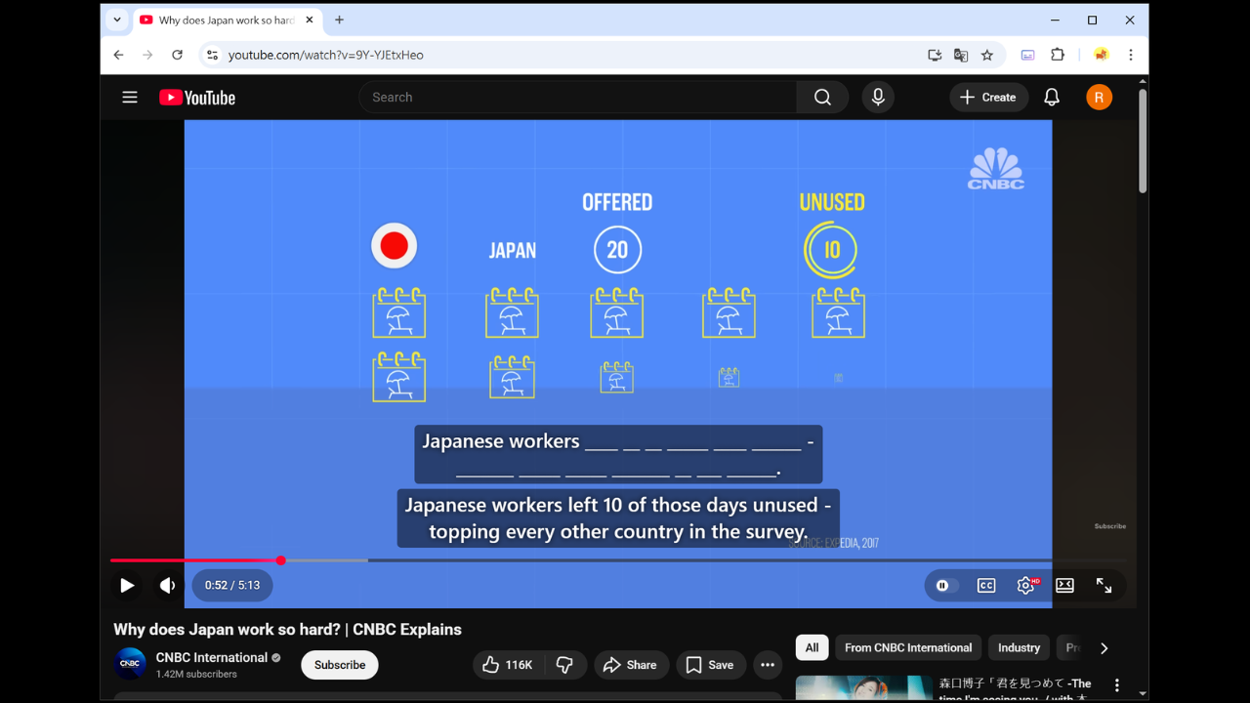Click the search magnifier button
The height and width of the screenshot is (703, 1250).
(822, 98)
